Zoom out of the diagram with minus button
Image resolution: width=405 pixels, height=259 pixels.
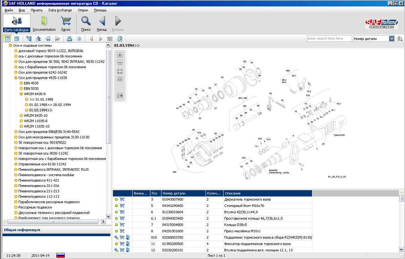(120, 62)
